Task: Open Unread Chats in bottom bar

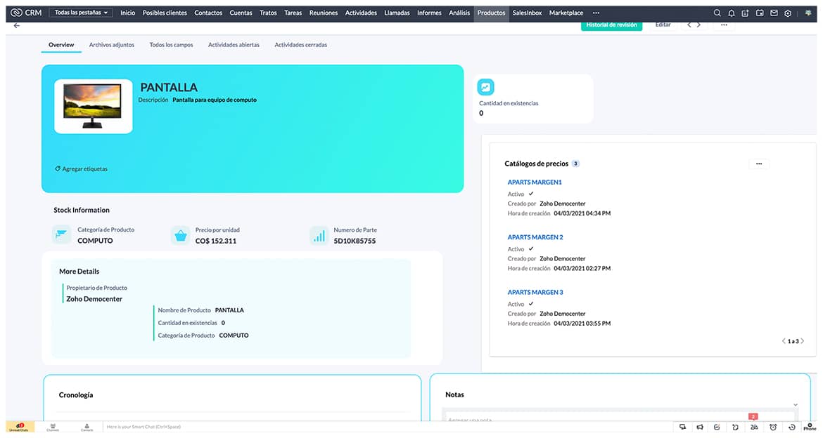Action: tap(18, 427)
